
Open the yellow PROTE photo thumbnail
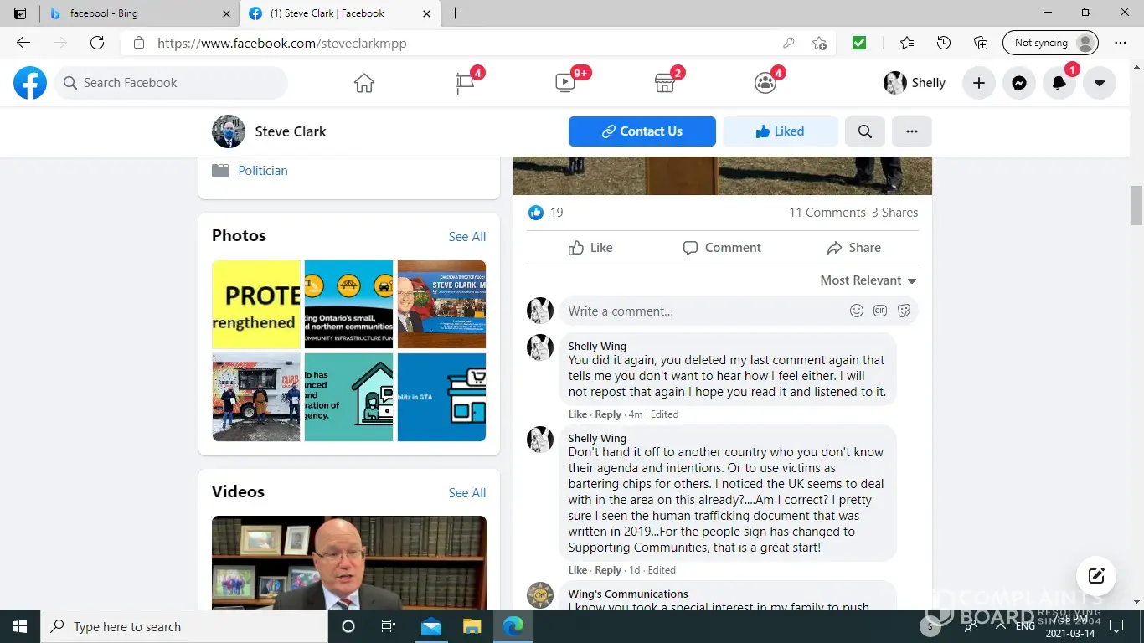coord(256,304)
